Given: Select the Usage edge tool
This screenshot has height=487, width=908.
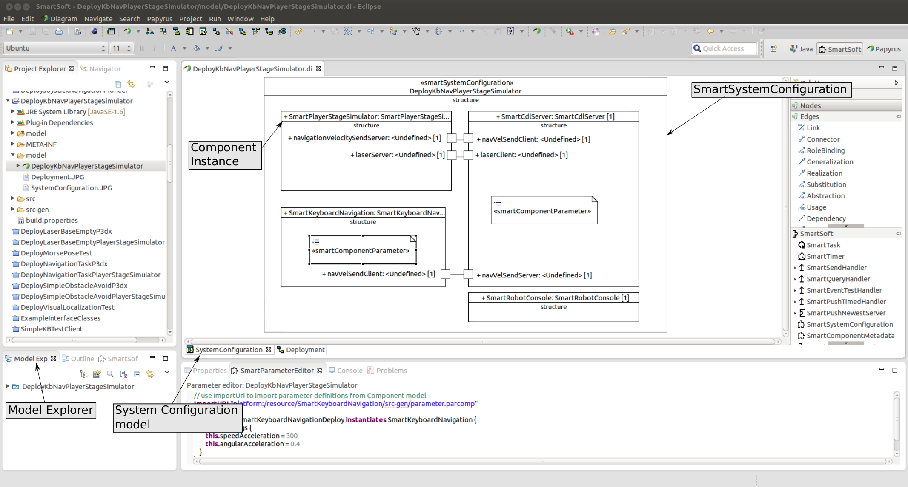Looking at the screenshot, I should point(812,207).
